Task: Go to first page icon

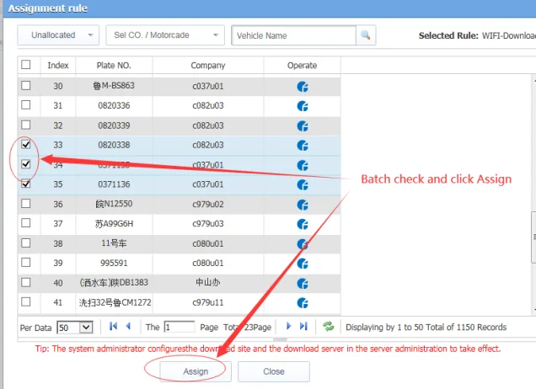Action: point(113,326)
